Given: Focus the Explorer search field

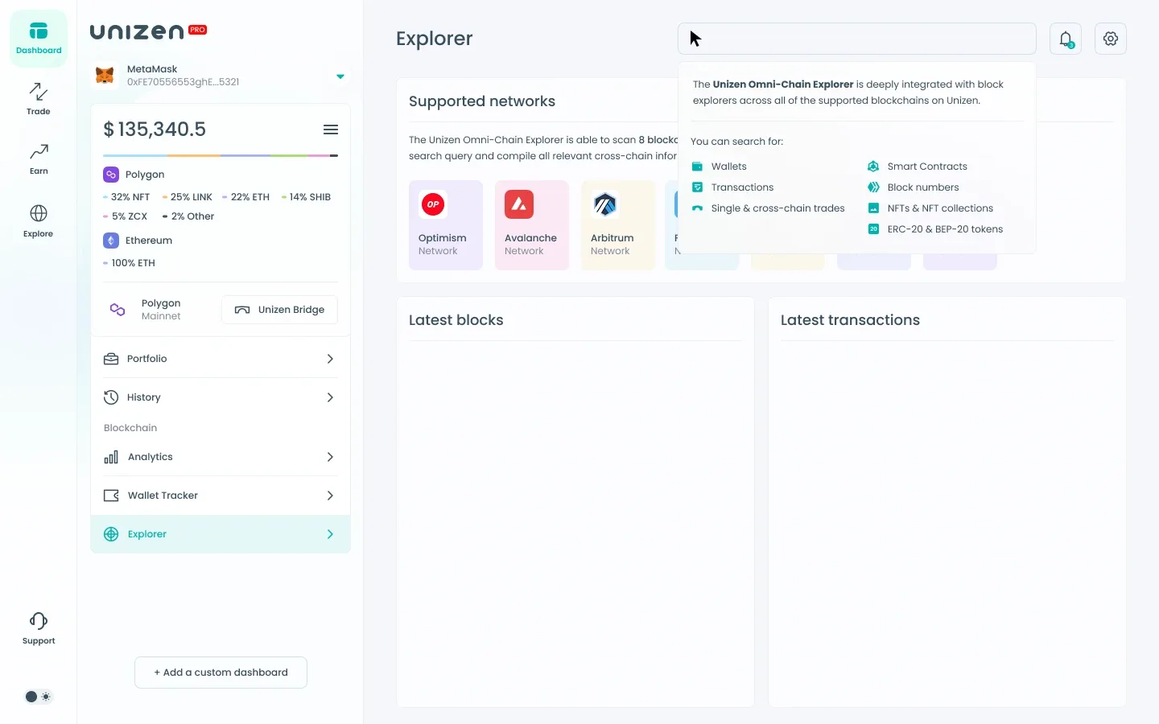Looking at the screenshot, I should [x=856, y=39].
